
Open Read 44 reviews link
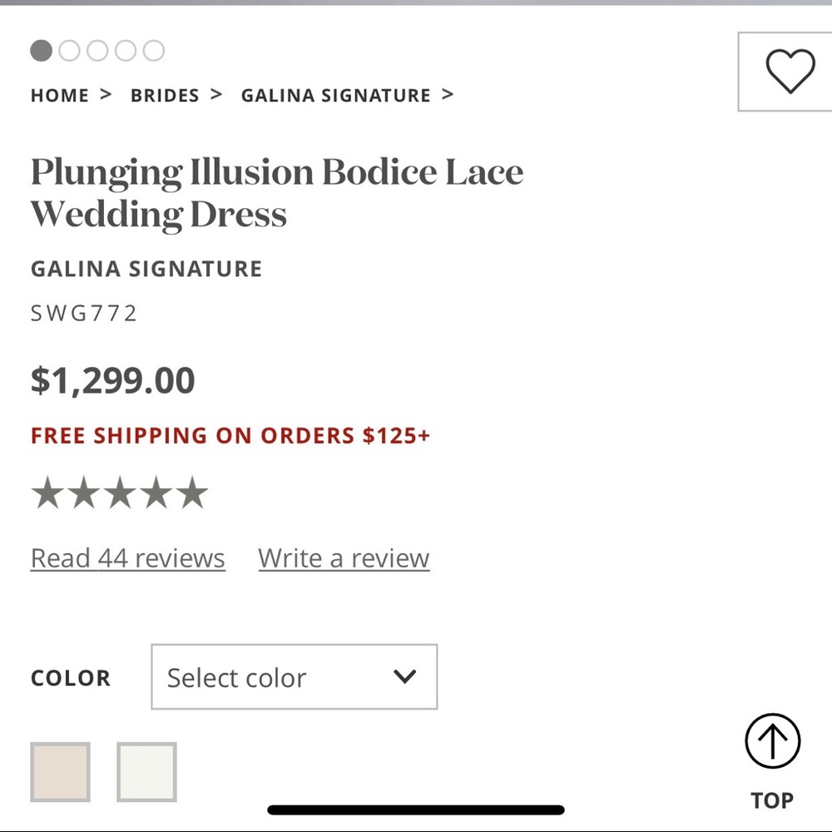(128, 558)
